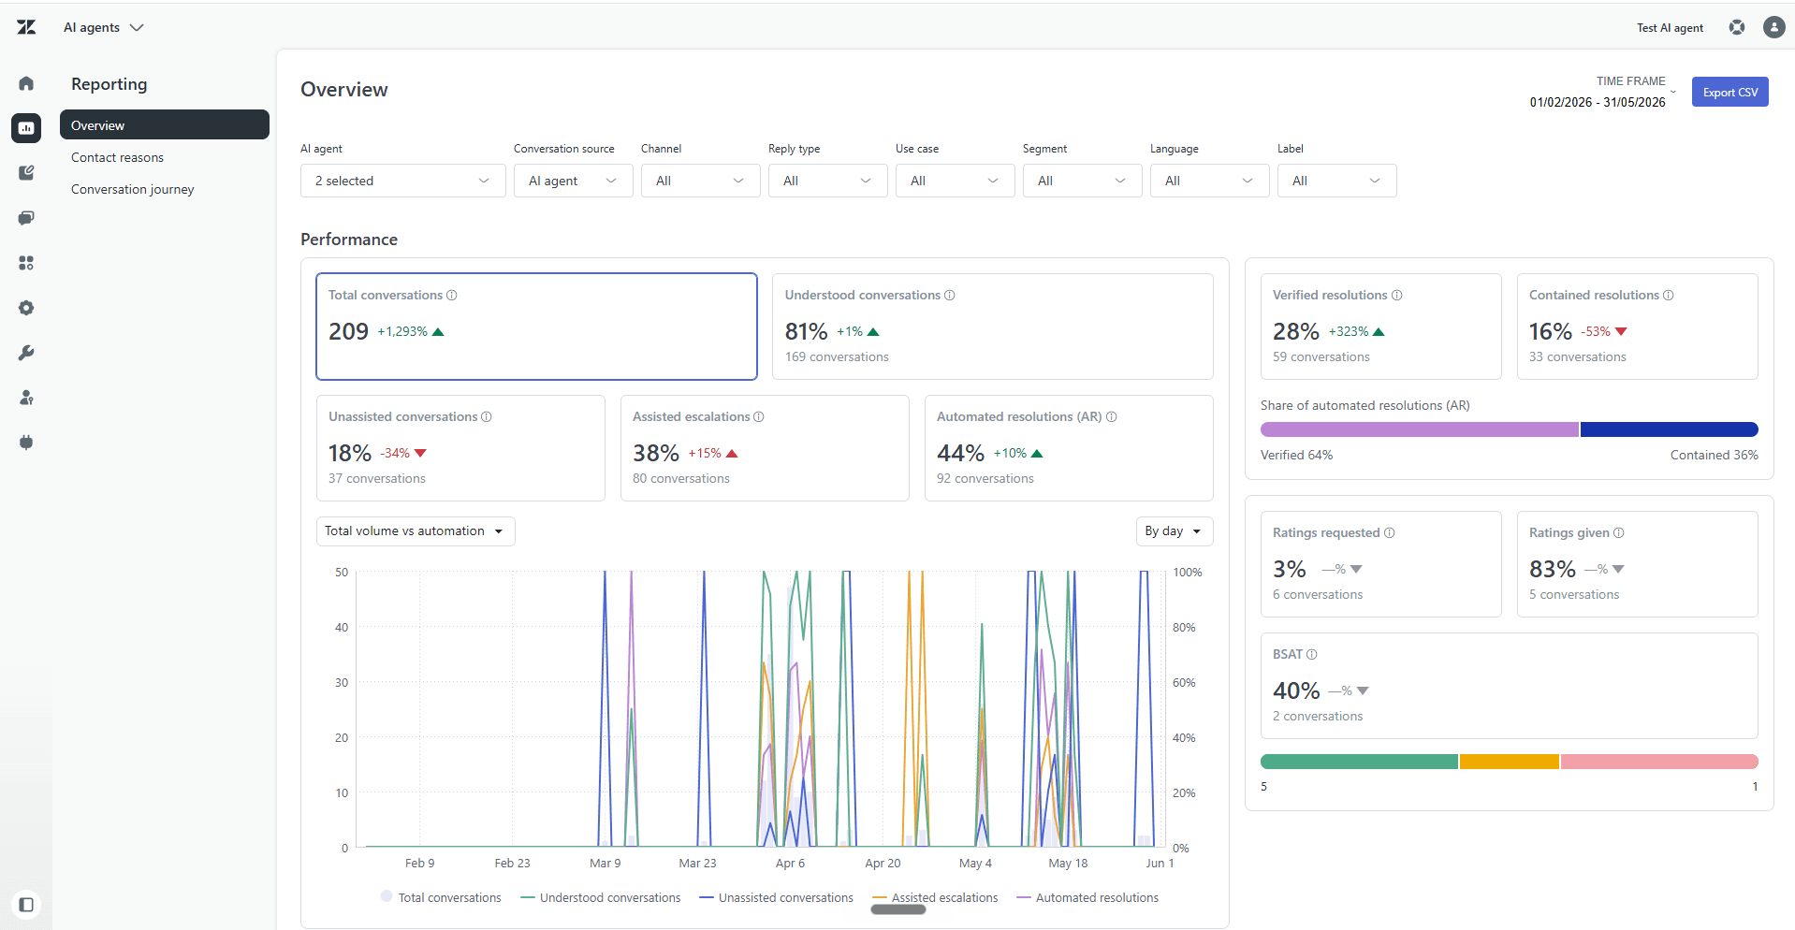Show info for Automated resolutions (AR)
The height and width of the screenshot is (930, 1795).
pyautogui.click(x=1112, y=416)
